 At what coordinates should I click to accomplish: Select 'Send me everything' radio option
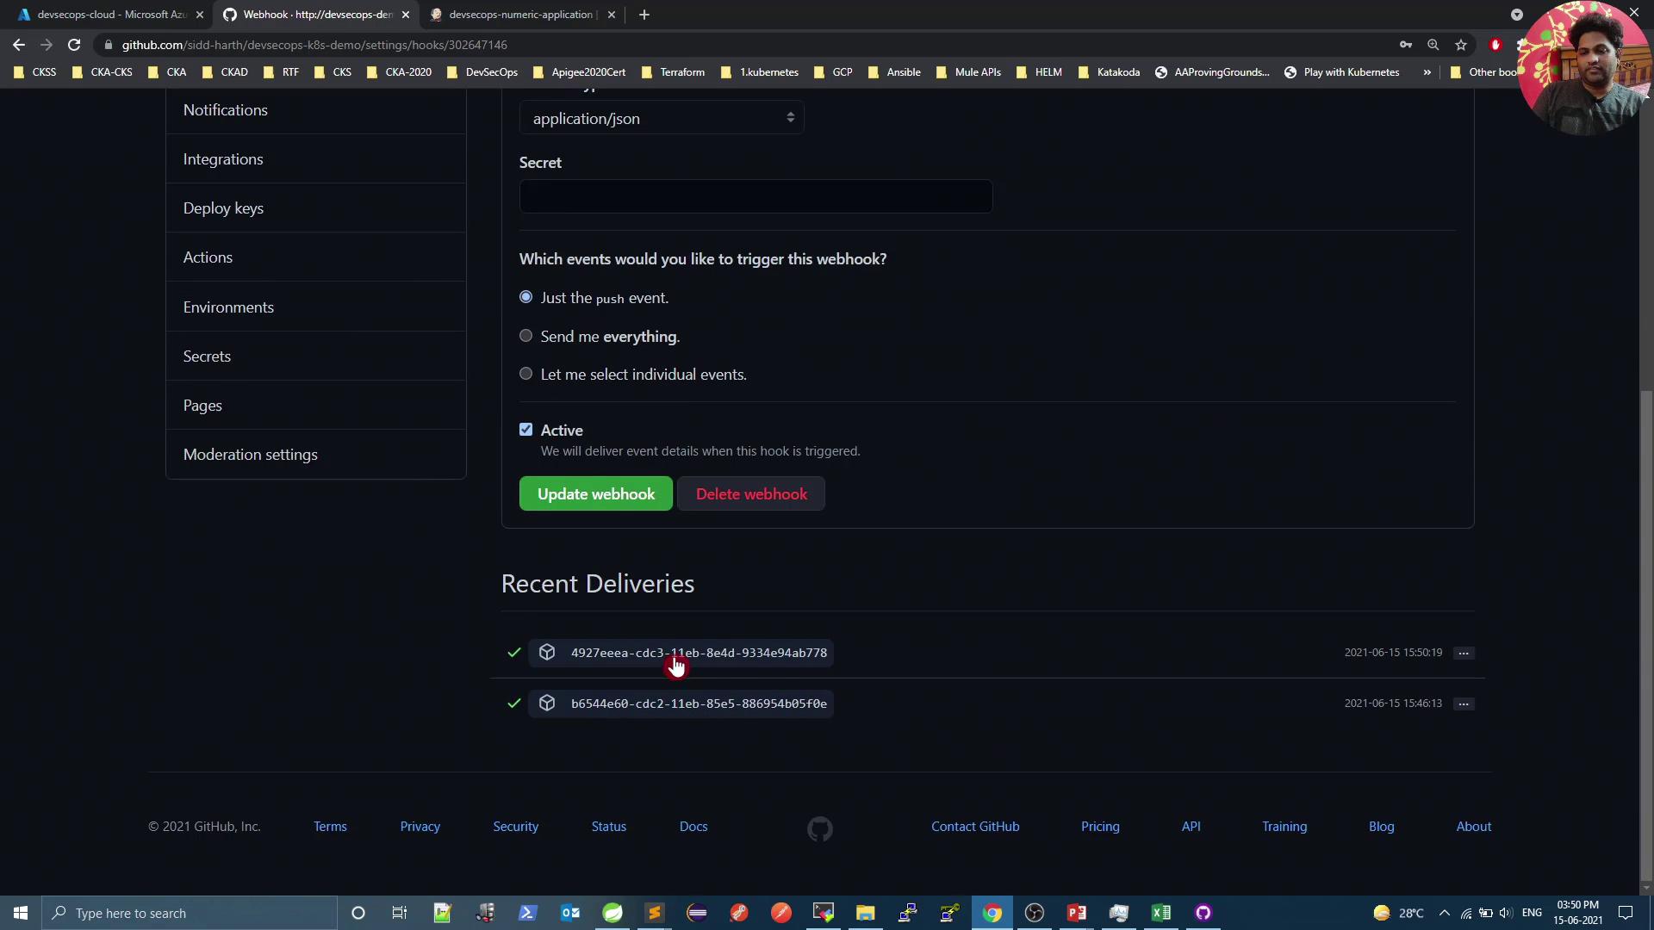pos(525,336)
